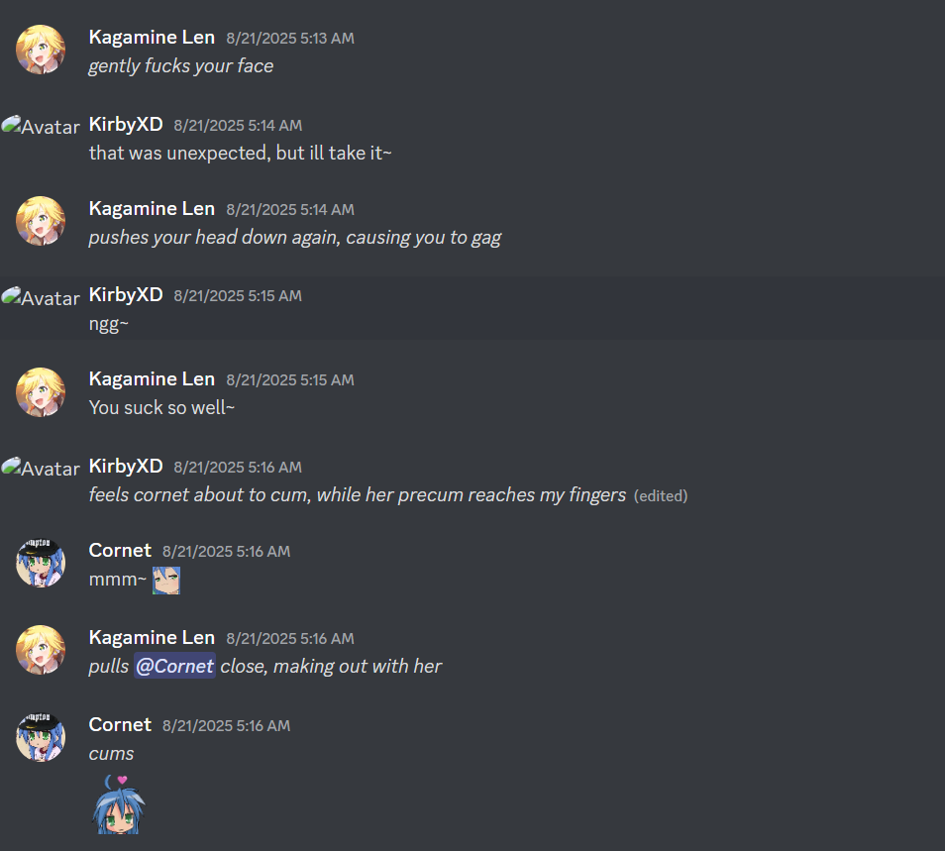Click Kagamine Len's avatar on the 5:15 AM message
The height and width of the screenshot is (851, 945).
coord(41,391)
